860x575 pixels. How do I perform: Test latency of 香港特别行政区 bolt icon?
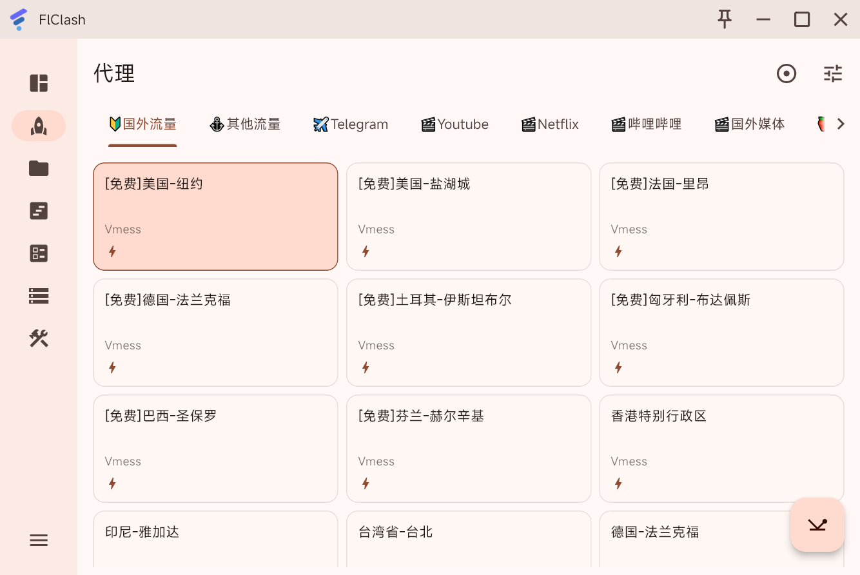pos(618,483)
